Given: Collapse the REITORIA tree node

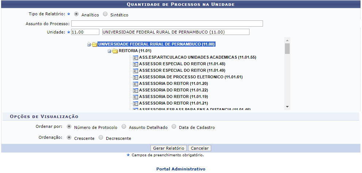Looking at the screenshot, I should [x=109, y=51].
